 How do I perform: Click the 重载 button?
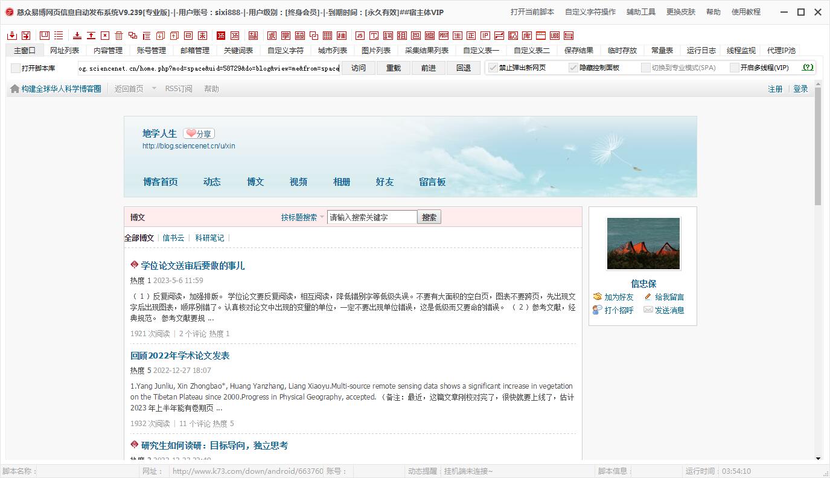click(394, 68)
